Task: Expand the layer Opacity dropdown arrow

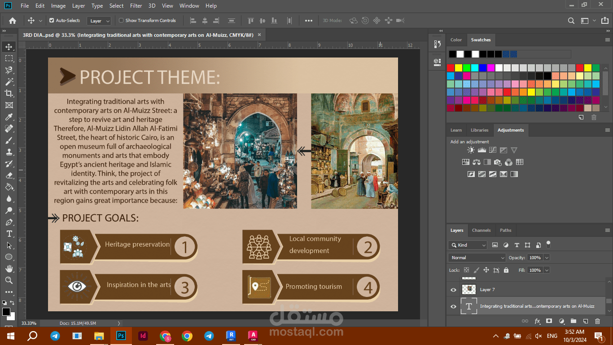Action: pos(546,257)
